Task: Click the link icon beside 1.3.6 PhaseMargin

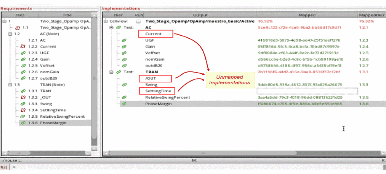Action: pyautogui.click(x=23, y=123)
